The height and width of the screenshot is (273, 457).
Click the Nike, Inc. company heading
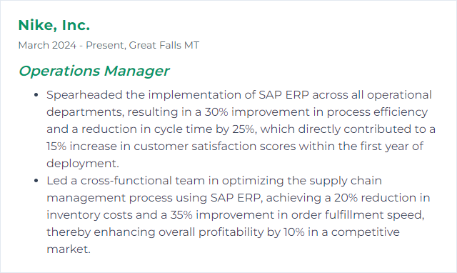tap(54, 25)
